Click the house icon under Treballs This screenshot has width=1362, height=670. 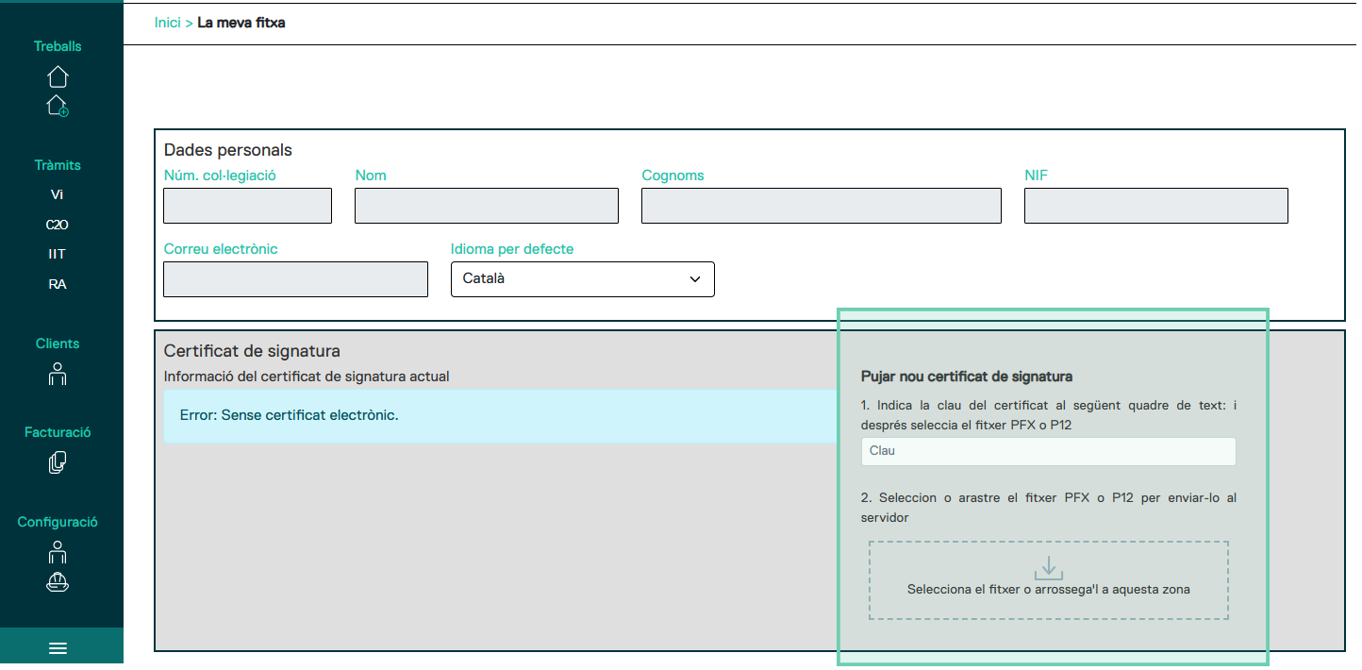tap(58, 76)
